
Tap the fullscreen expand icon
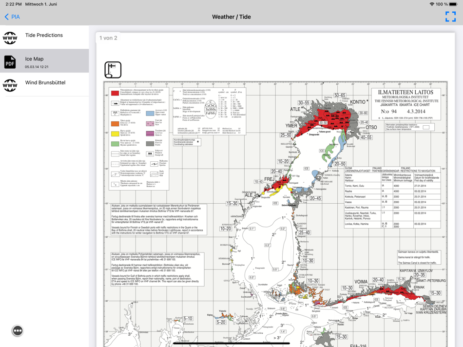click(x=450, y=17)
